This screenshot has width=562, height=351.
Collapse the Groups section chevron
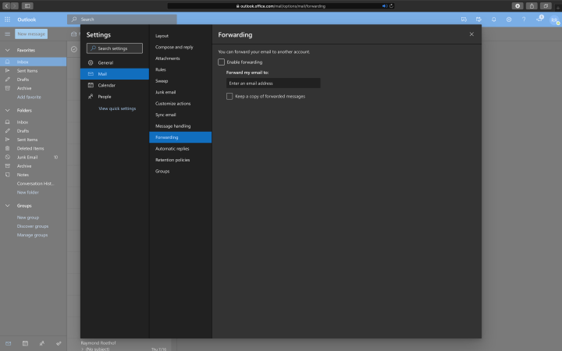pos(7,206)
